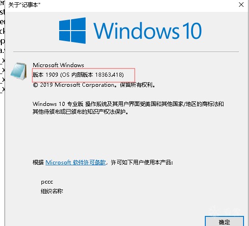Click the blue Windows logo
The width and height of the screenshot is (249, 226).
tap(72, 31)
